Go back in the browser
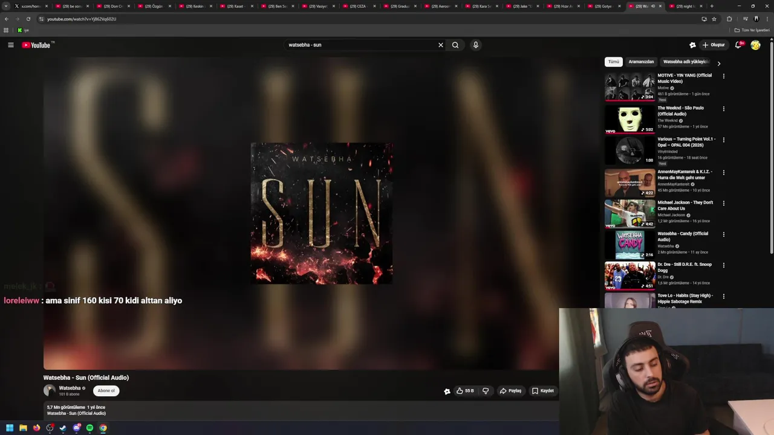Screen dimensions: 774x435 click(7, 19)
